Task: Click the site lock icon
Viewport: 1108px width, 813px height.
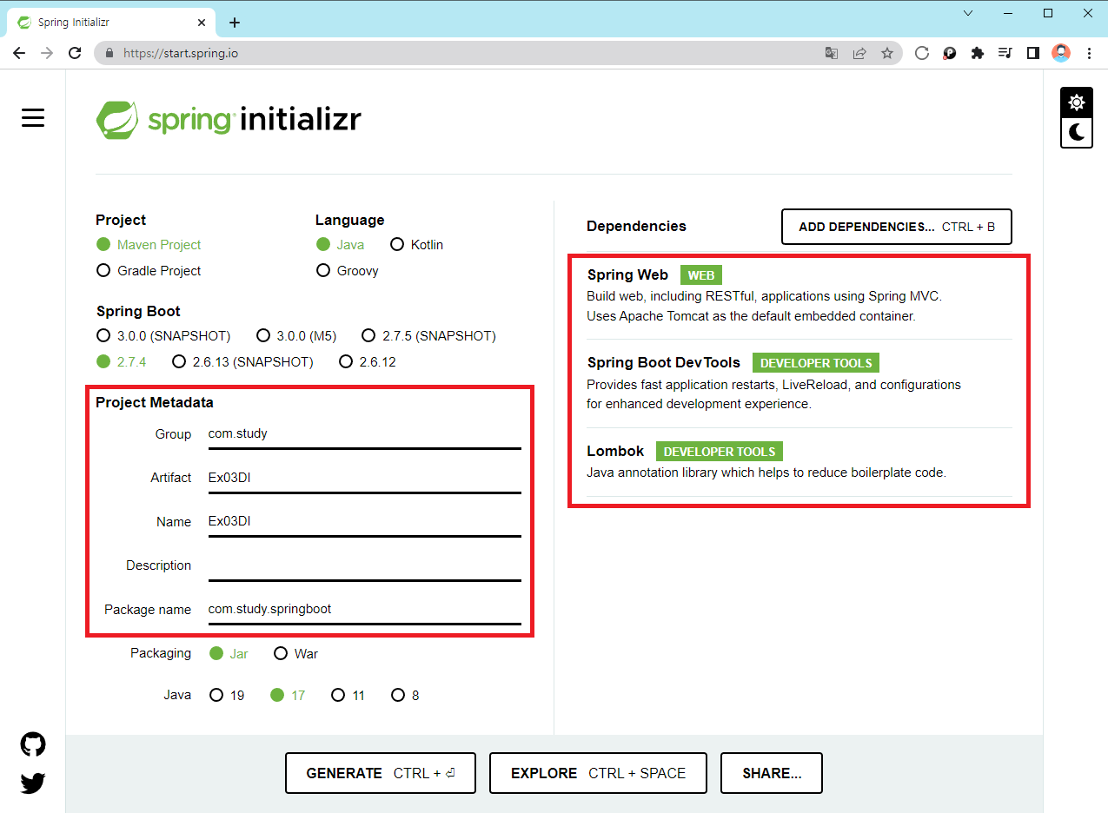Action: click(109, 53)
